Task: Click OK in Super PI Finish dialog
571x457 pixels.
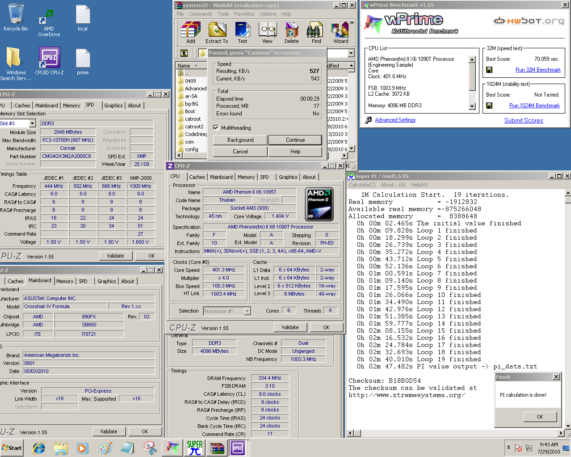Action: [540, 417]
